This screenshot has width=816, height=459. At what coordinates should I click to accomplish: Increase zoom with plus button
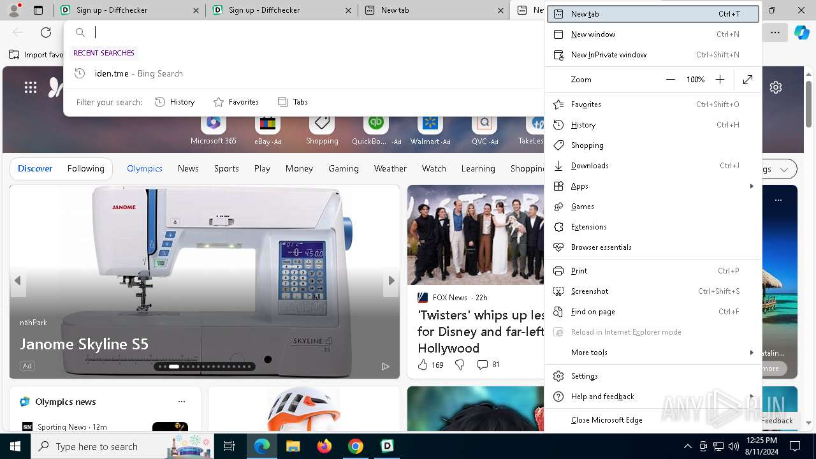pyautogui.click(x=720, y=80)
